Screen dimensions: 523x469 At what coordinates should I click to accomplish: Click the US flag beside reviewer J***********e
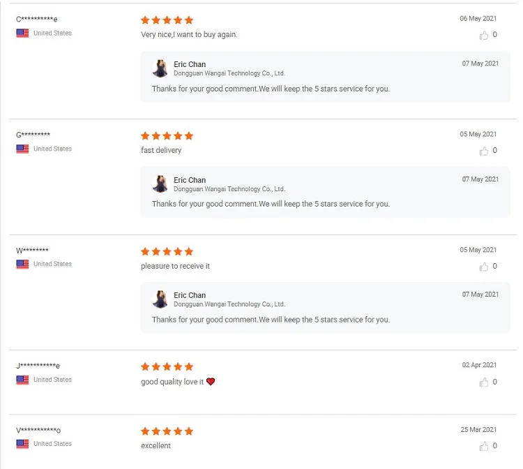[22, 380]
